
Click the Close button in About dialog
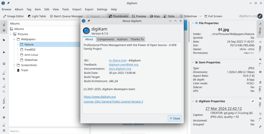point(175,118)
